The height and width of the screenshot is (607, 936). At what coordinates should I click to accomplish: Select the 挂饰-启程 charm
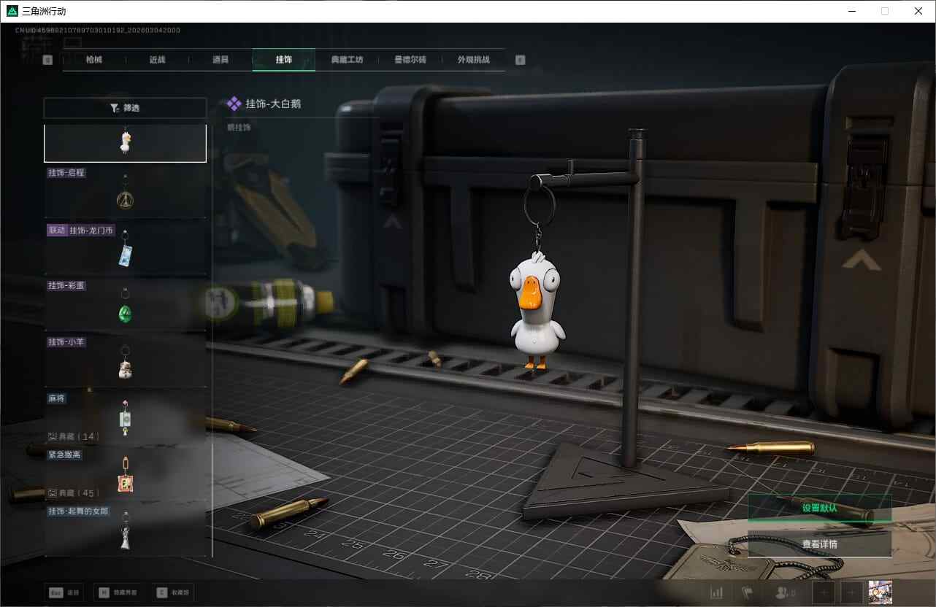tap(125, 193)
